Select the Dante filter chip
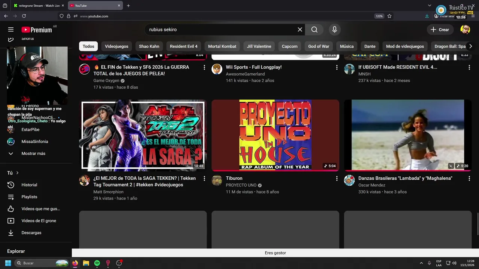 [x=370, y=46]
